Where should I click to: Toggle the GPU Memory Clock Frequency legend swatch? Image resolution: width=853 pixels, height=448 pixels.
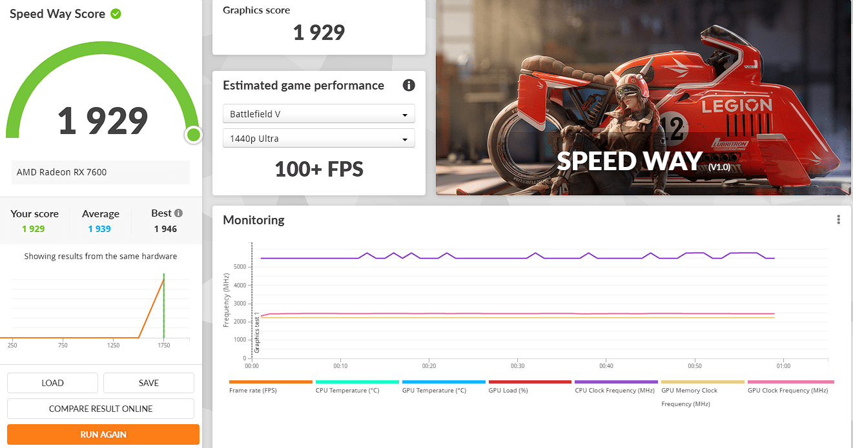coord(703,382)
